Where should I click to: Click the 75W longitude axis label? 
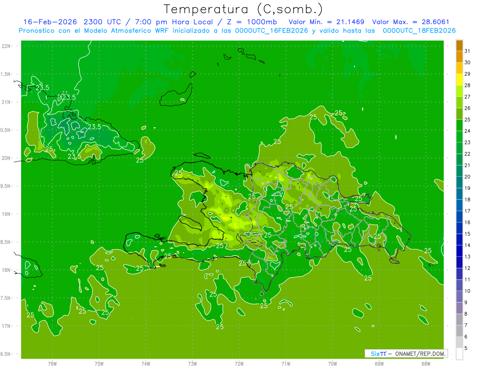click(x=99, y=364)
